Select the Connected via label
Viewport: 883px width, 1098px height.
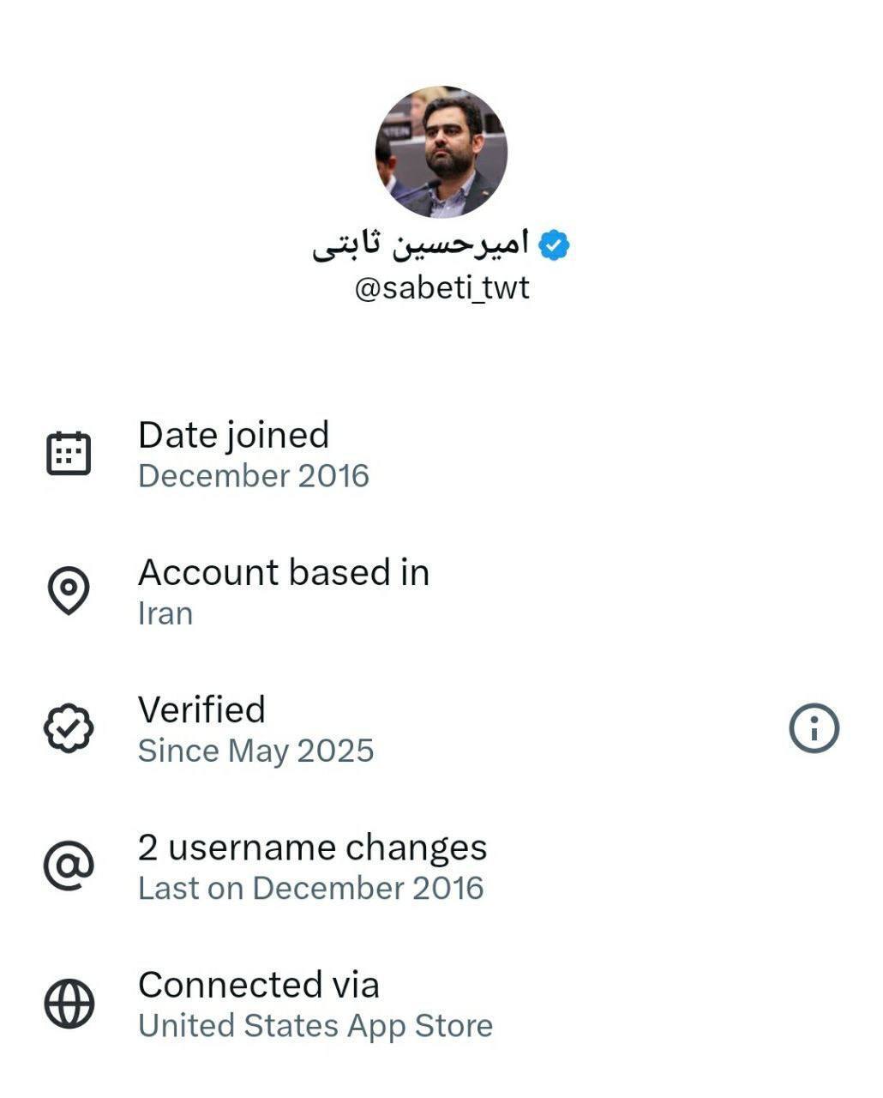258,985
